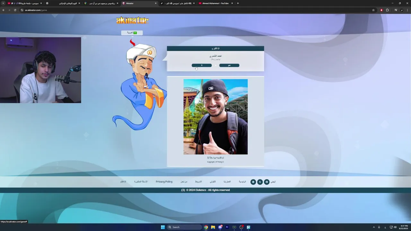This screenshot has height=231, width=411.
Task: Click the Akinator logo
Action: [x=132, y=21]
